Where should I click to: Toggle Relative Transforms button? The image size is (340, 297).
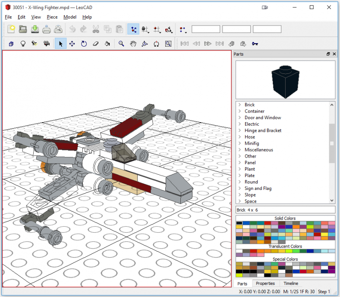coord(133,29)
